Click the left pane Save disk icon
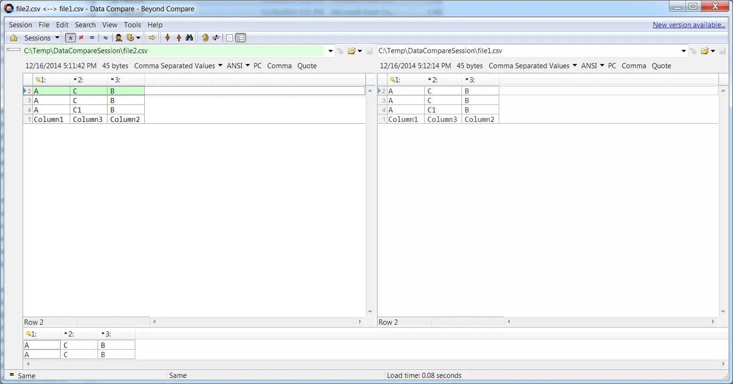 (370, 51)
